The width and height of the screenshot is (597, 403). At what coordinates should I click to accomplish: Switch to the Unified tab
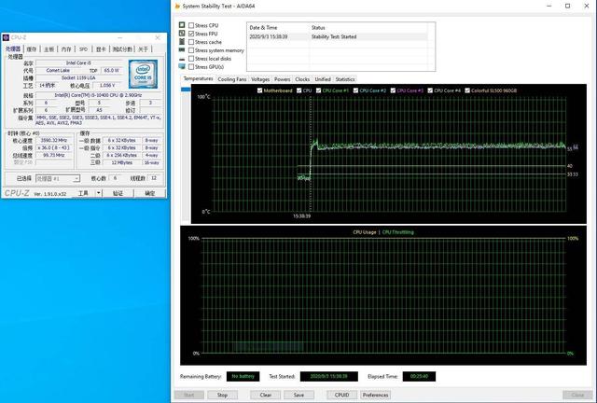pyautogui.click(x=323, y=79)
